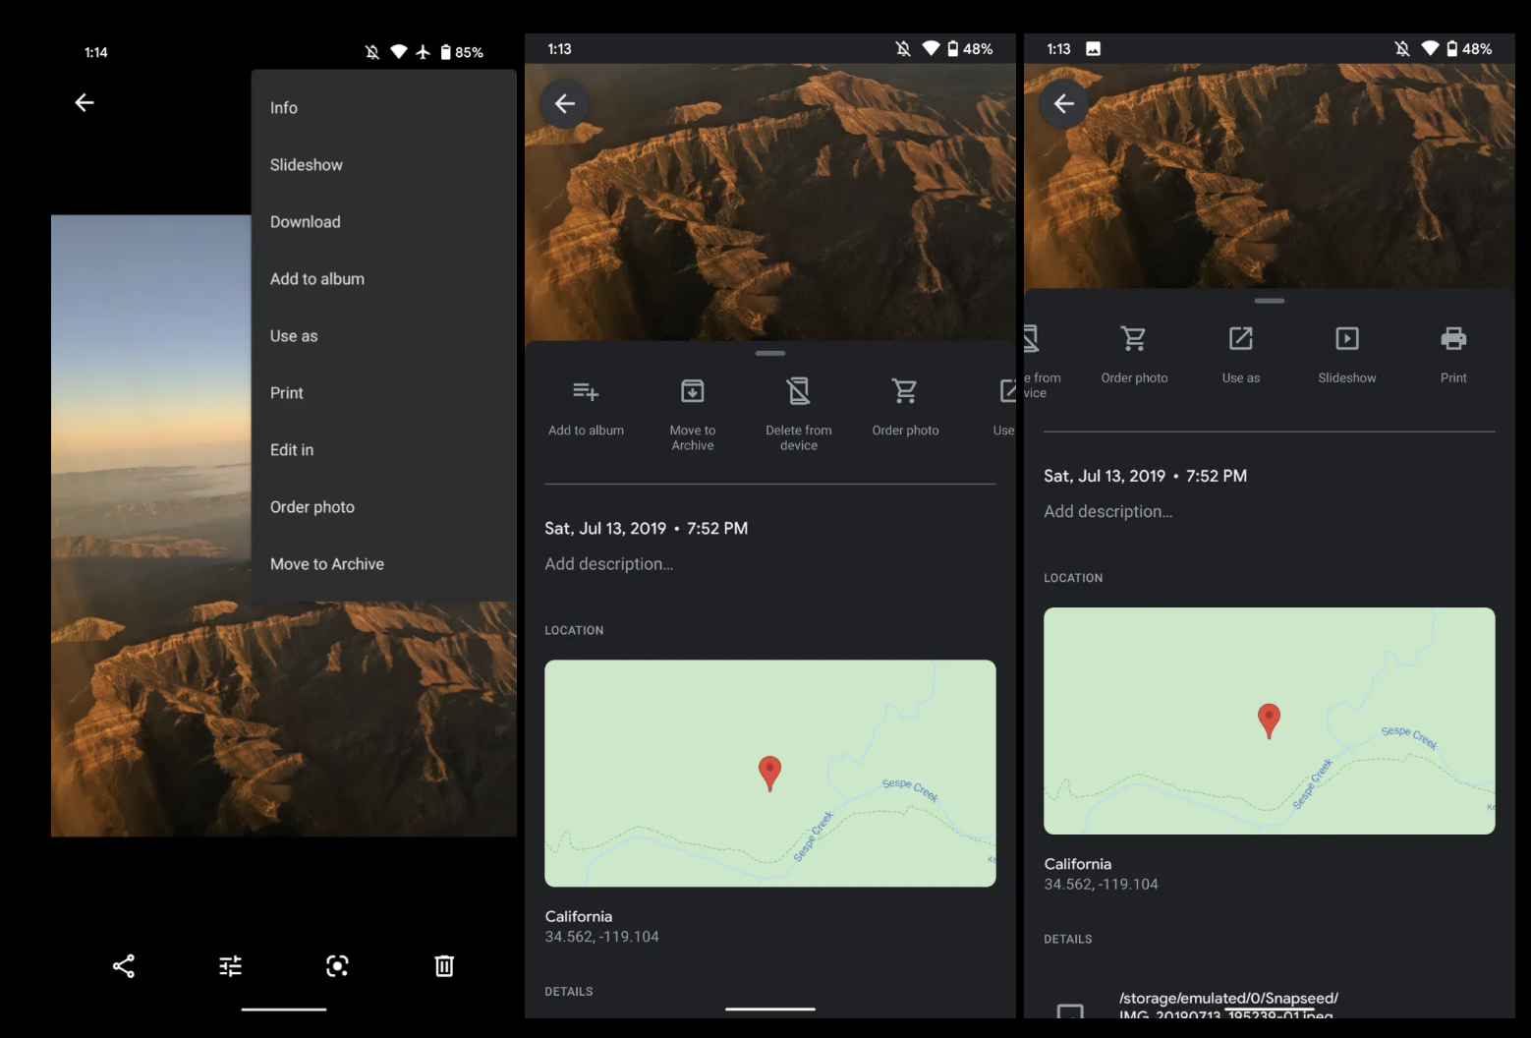1531x1038 pixels.
Task: Choose Download from the overflow menu
Action: coord(306,222)
